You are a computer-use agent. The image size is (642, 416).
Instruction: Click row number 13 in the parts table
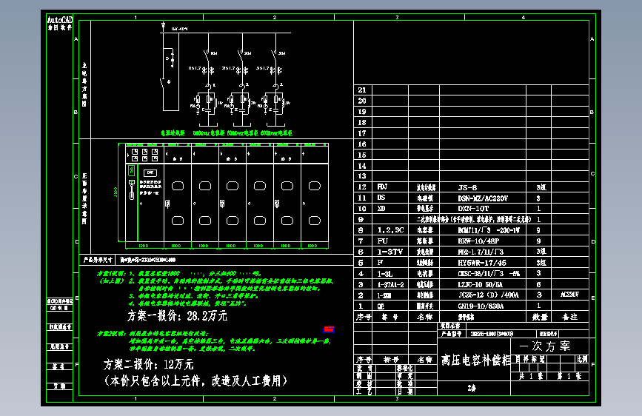pyautogui.click(x=362, y=176)
